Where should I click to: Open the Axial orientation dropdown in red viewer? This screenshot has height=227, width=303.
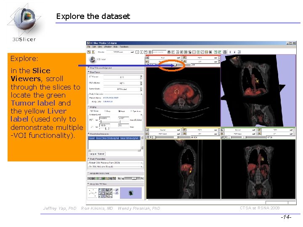point(165,58)
